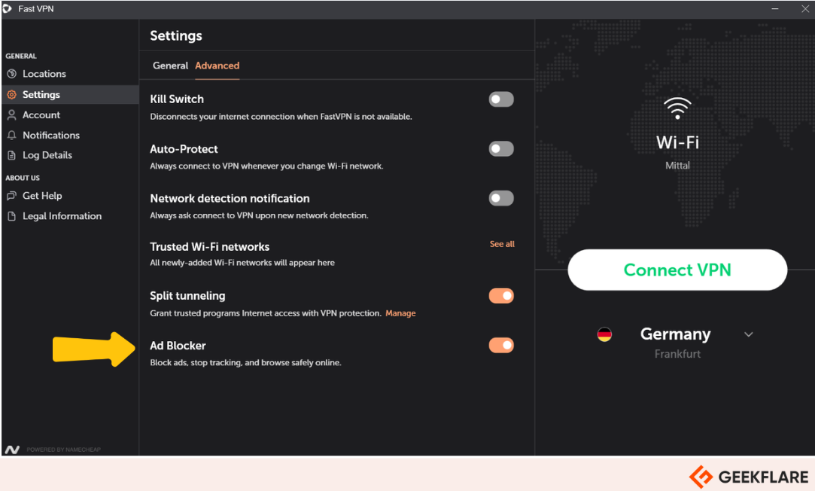Disable the Ad Blocker toggle
The image size is (815, 491).
501,345
